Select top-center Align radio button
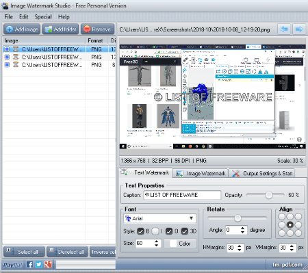 [290, 217]
